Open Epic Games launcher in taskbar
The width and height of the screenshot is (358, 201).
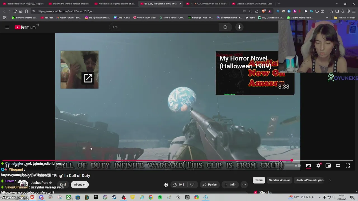click(96, 197)
